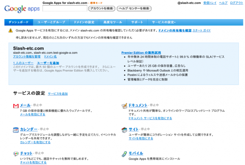Open the カレンダー service title link
The image size is (245, 165).
29,129
